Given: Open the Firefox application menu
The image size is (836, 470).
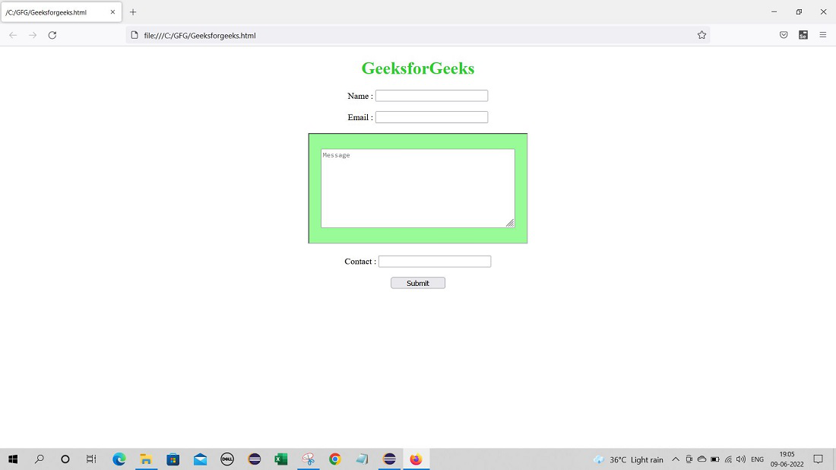Looking at the screenshot, I should pyautogui.click(x=822, y=35).
